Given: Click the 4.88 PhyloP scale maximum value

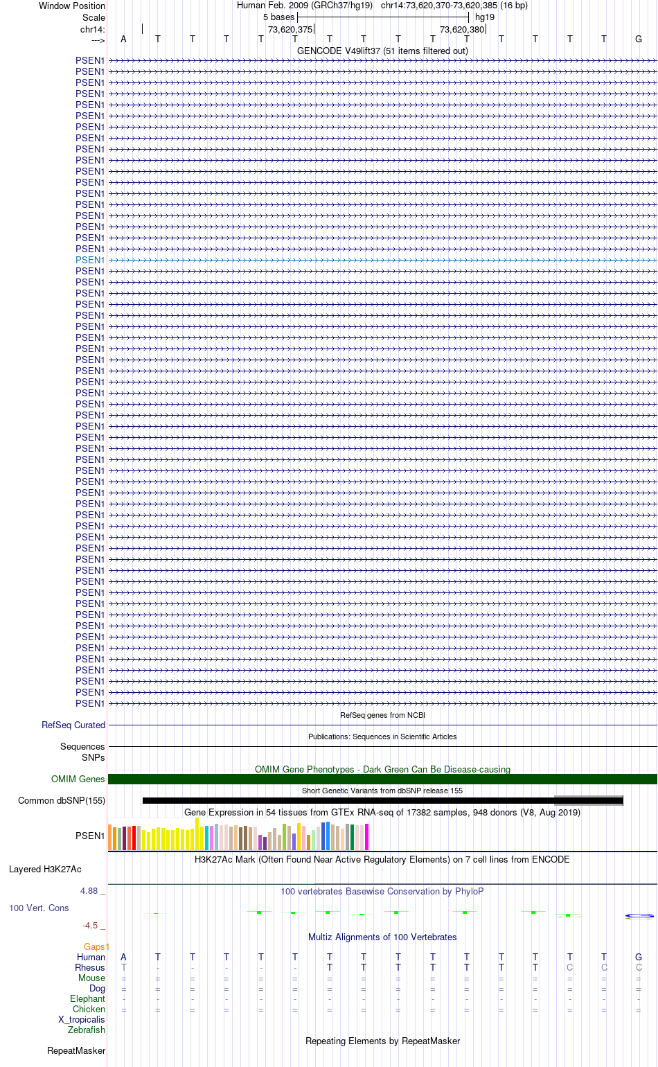Looking at the screenshot, I should (x=89, y=890).
